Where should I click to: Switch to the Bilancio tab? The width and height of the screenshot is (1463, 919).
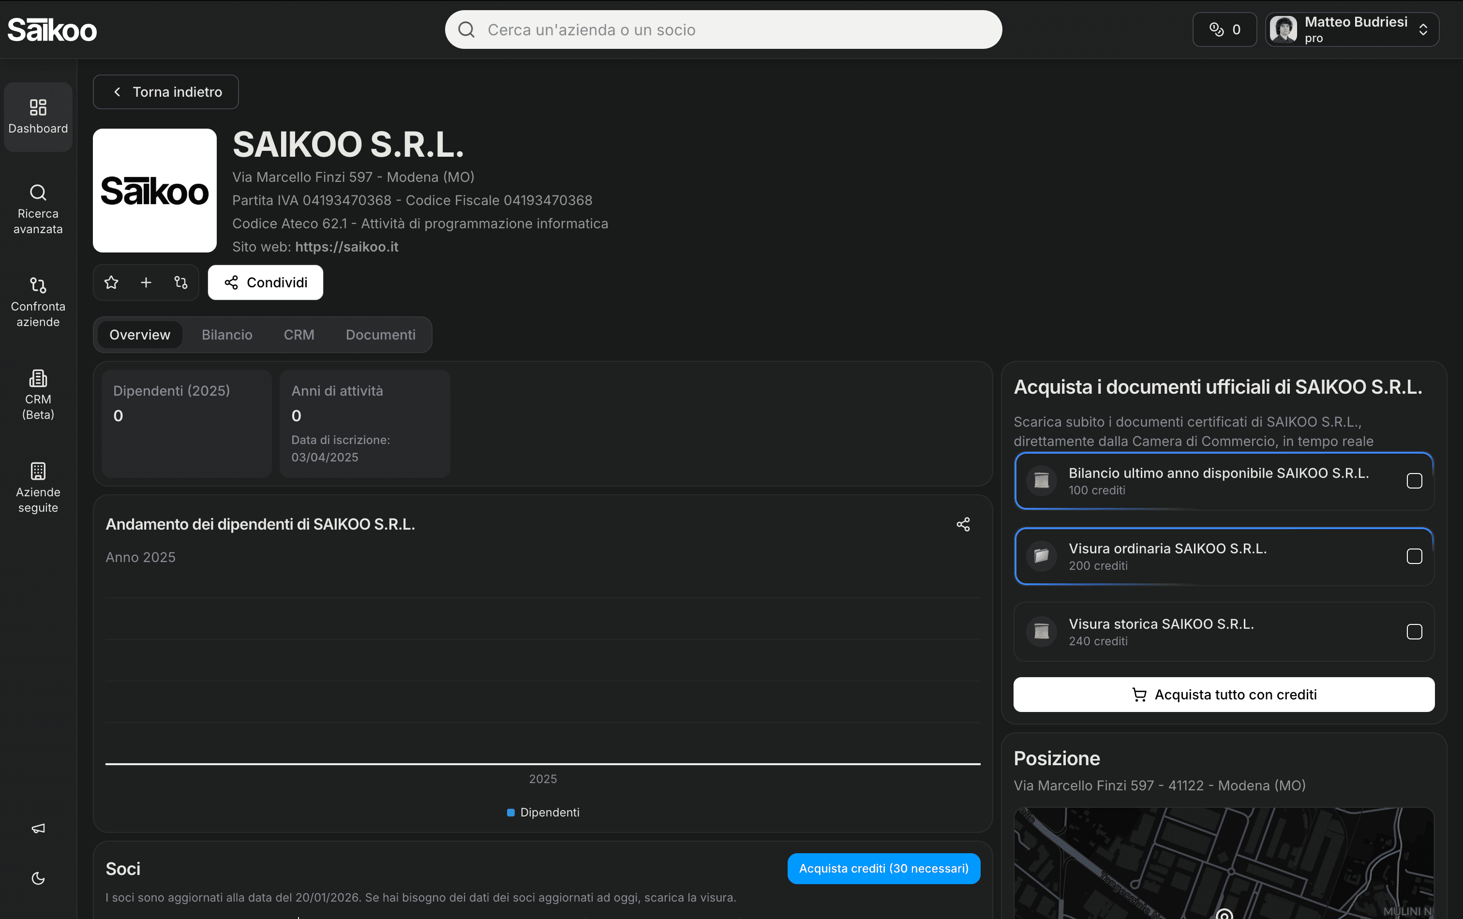click(x=227, y=335)
